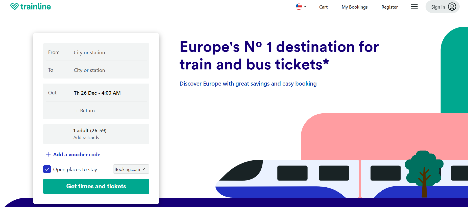Open the 1 adult passenger selector
468x207 pixels.
point(96,134)
